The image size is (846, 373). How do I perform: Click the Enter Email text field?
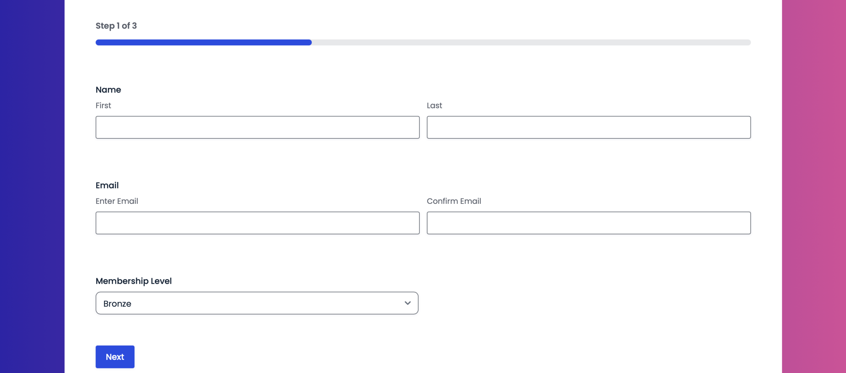[257, 223]
